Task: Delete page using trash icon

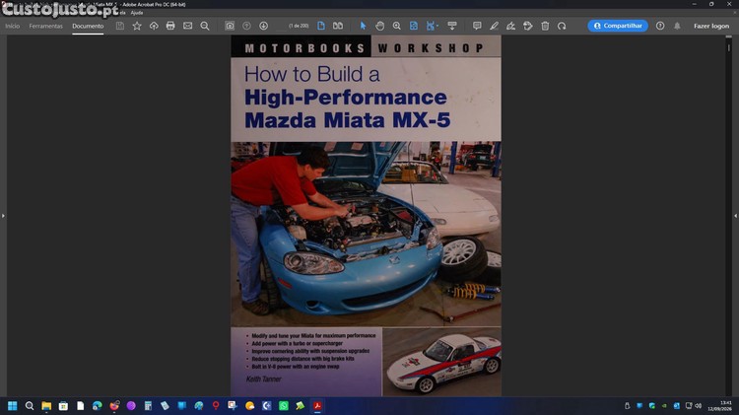Action: (x=545, y=26)
